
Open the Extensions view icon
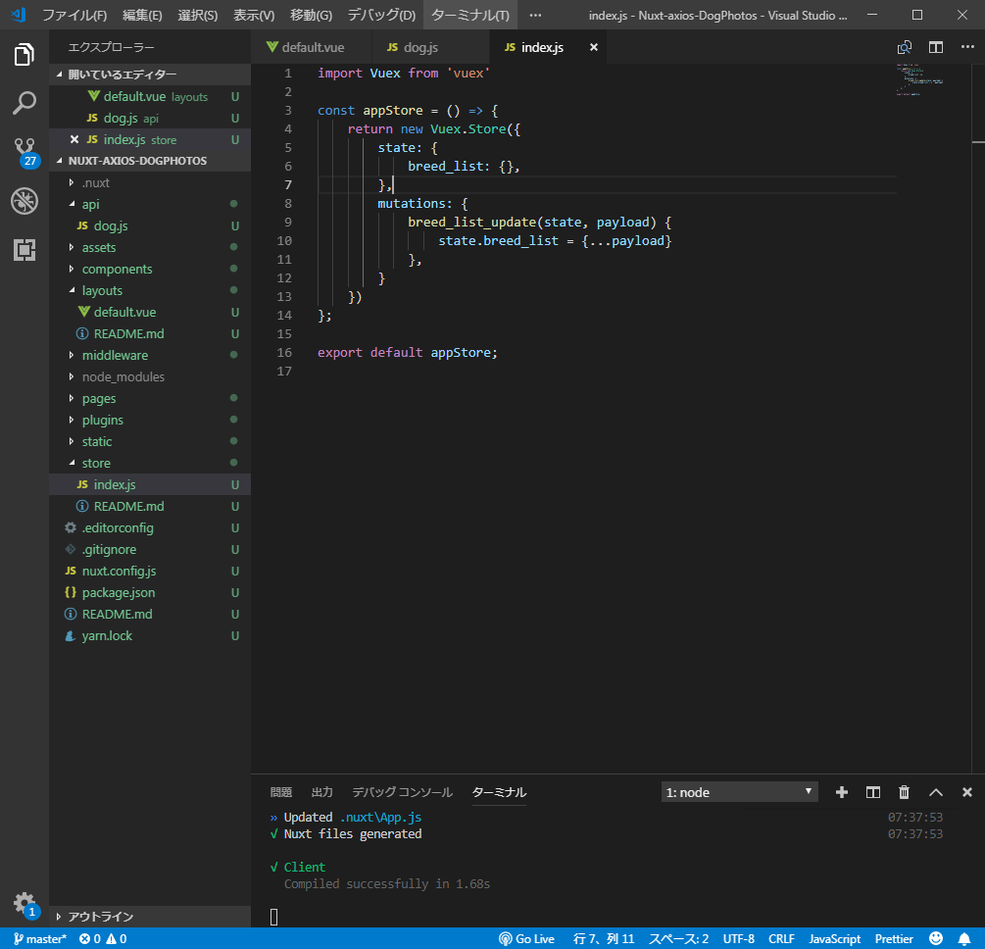point(25,250)
